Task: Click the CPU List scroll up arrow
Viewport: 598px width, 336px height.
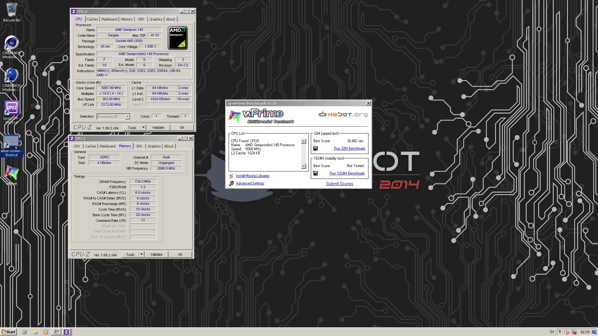Action: point(304,141)
